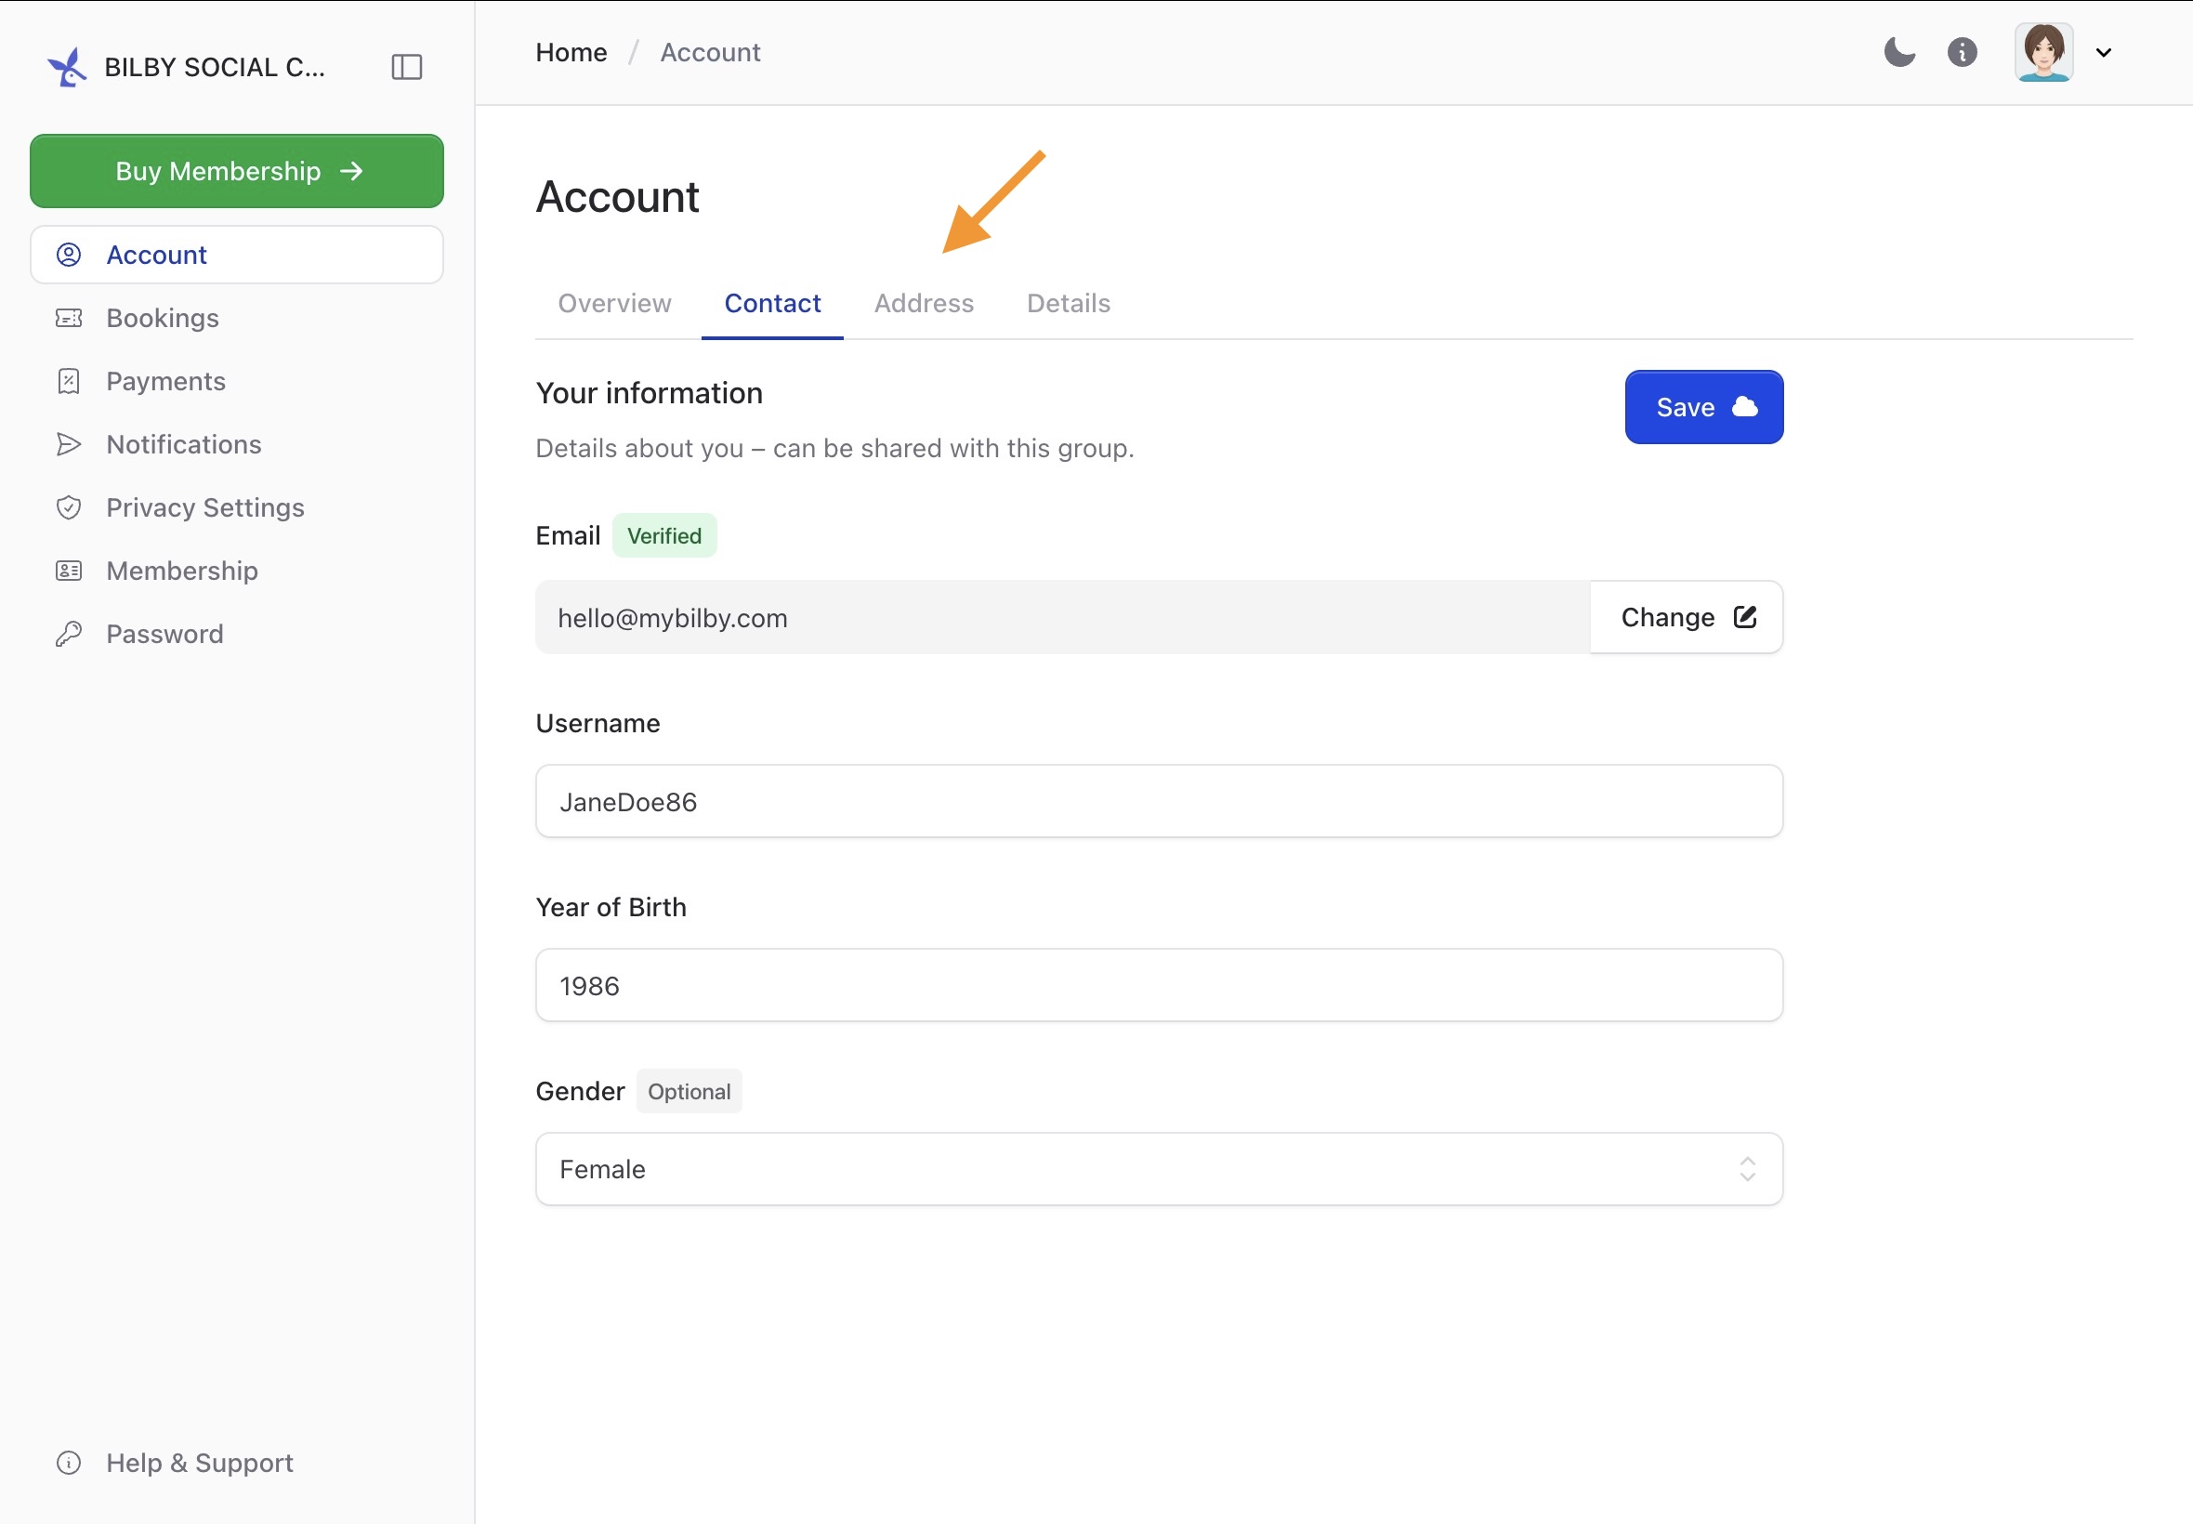Viewport: 2193px width, 1524px height.
Task: Click the arrow icon on Buy Membership
Action: point(351,171)
